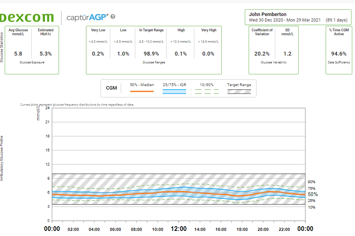355x236 pixels.
Task: Select the Coefficient of Variation 20.2% value
Action: coord(262,54)
